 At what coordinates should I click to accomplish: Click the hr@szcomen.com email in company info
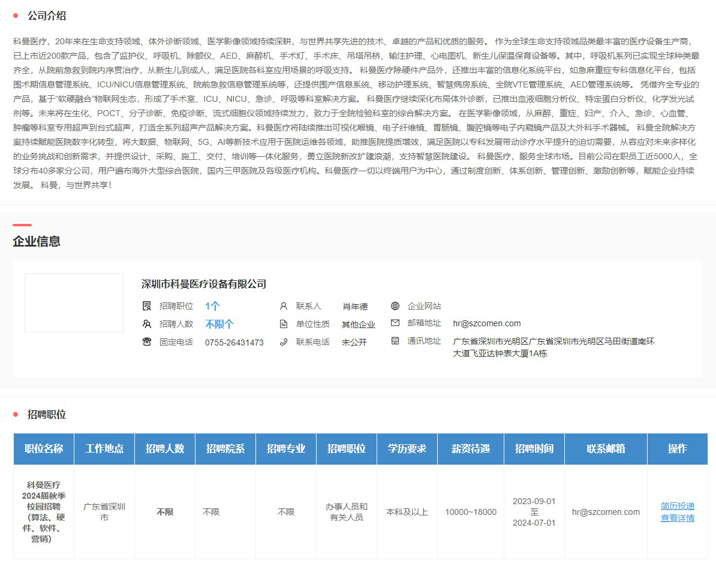coord(487,323)
